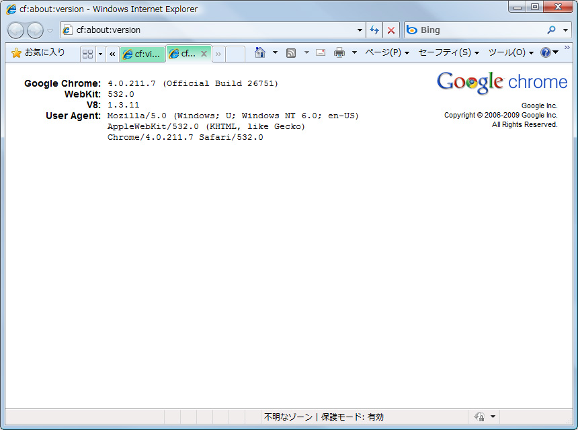Open help via the question mark icon
The image size is (578, 430).
tap(546, 52)
